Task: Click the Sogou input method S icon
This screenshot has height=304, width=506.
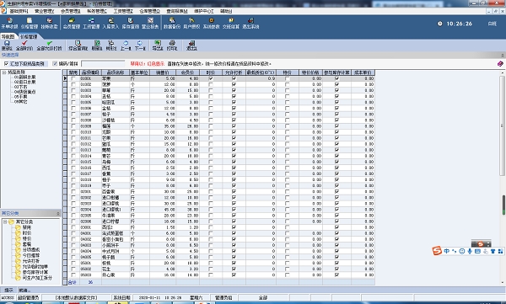Action: 437,251
